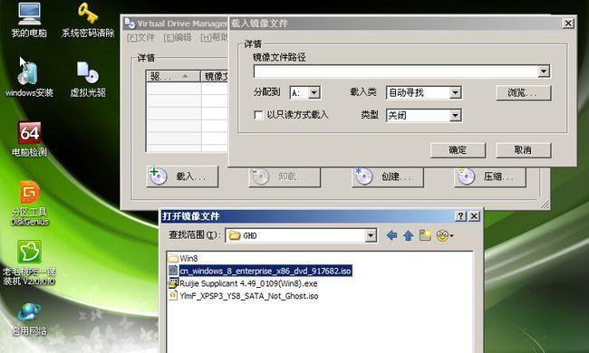Image resolution: width=589 pixels, height=353 pixels.
Task: Go back using blue left arrow
Action: coord(391,235)
